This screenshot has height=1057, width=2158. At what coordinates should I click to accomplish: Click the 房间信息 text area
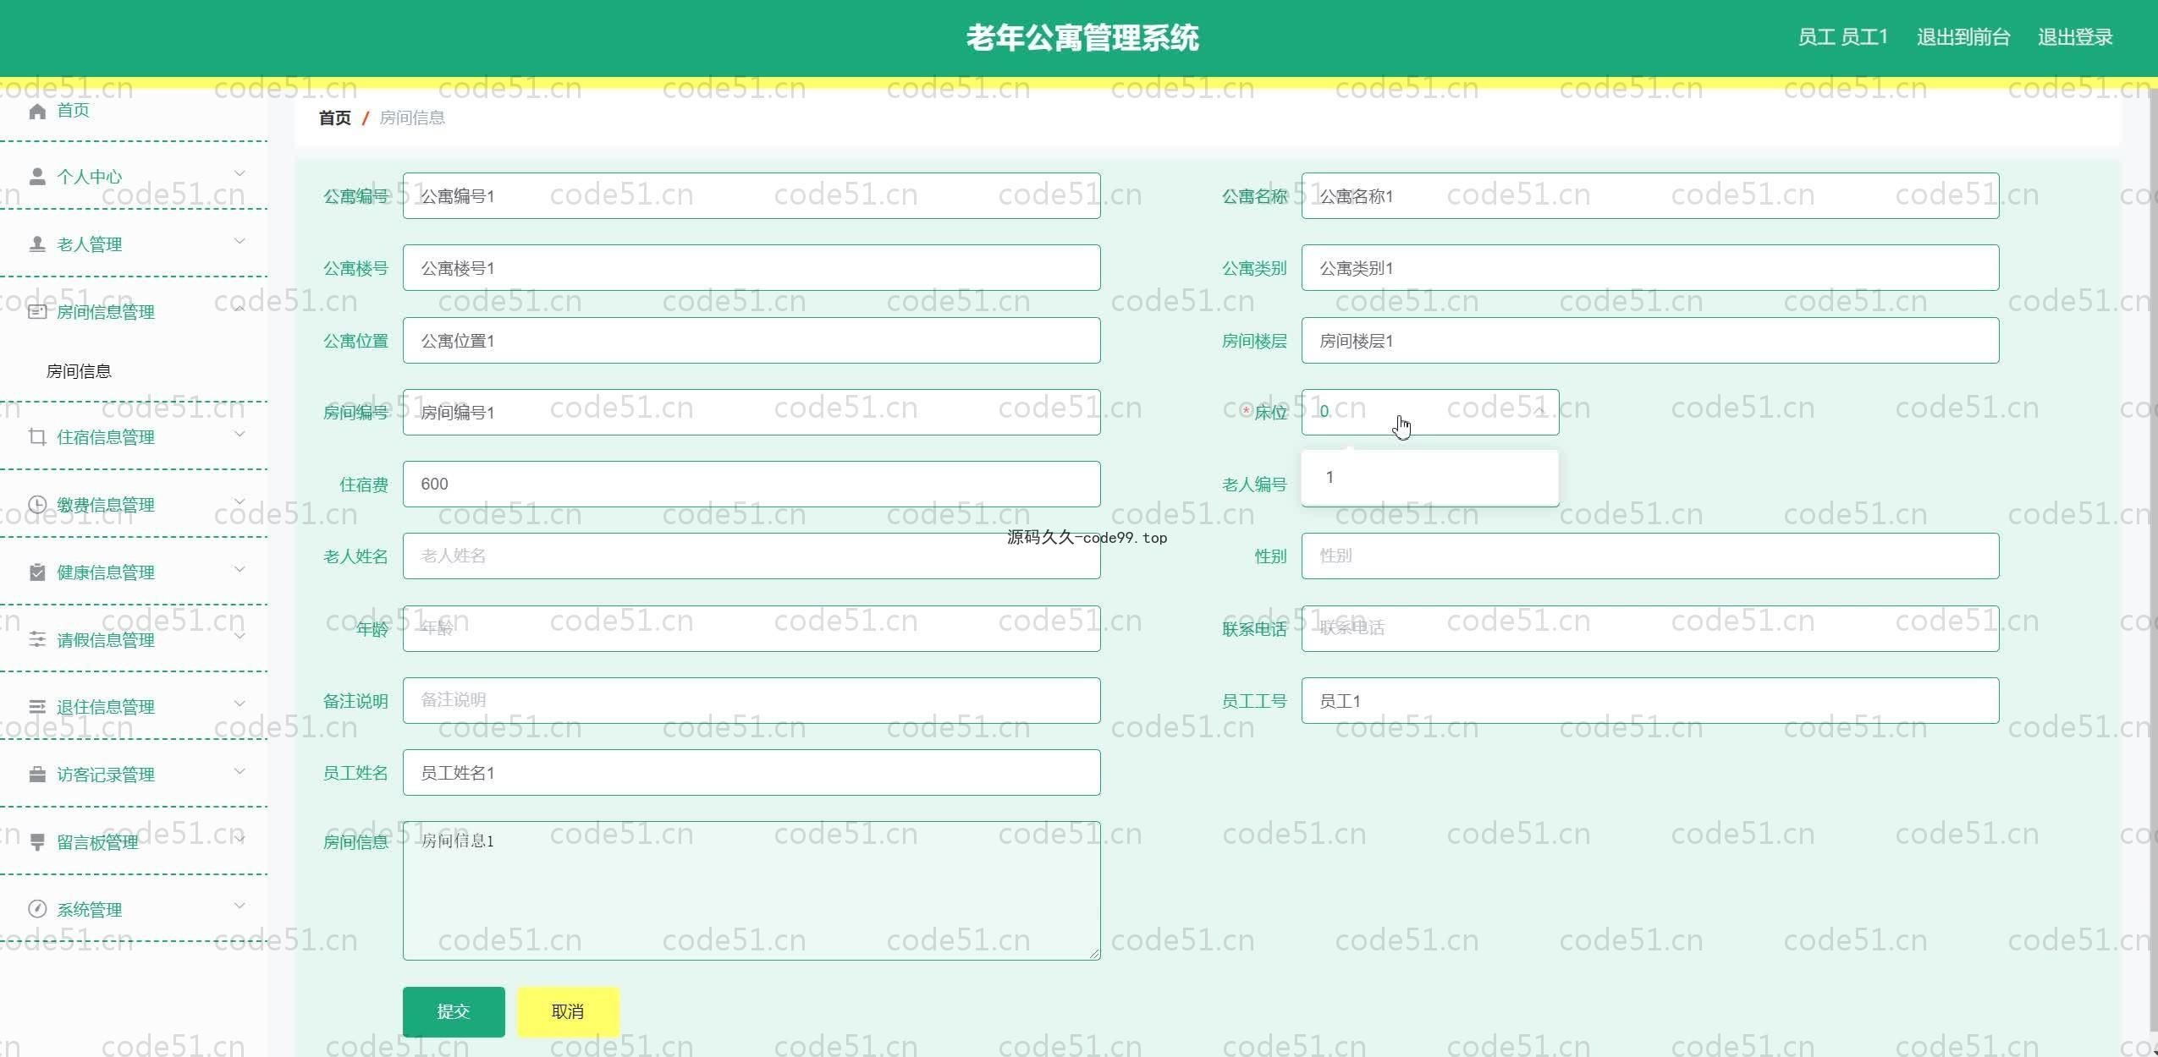751,890
